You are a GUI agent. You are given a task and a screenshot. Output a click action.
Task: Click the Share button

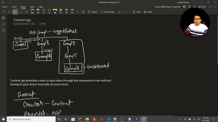tap(202, 7)
